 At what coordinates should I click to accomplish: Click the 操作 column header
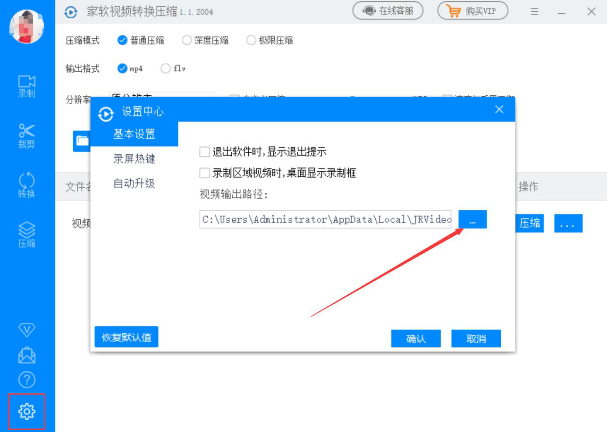528,187
